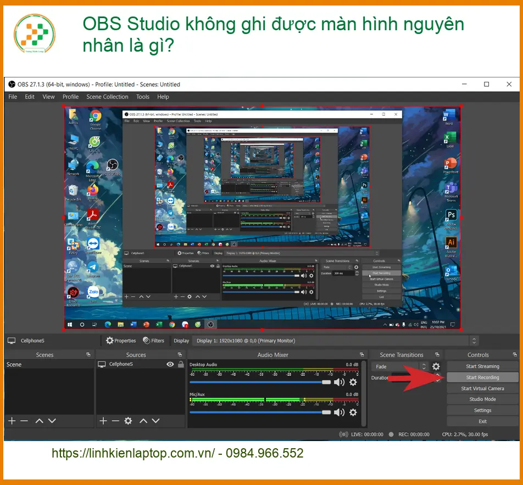Open Desktop Audio gear settings

pyautogui.click(x=353, y=382)
